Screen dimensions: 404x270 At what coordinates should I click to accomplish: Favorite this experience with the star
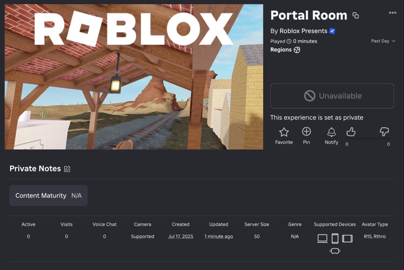coord(284,132)
